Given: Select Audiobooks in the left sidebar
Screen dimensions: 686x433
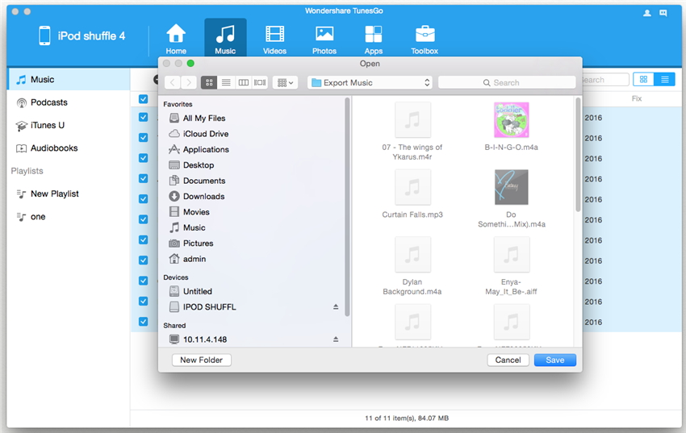Looking at the screenshot, I should (x=53, y=148).
